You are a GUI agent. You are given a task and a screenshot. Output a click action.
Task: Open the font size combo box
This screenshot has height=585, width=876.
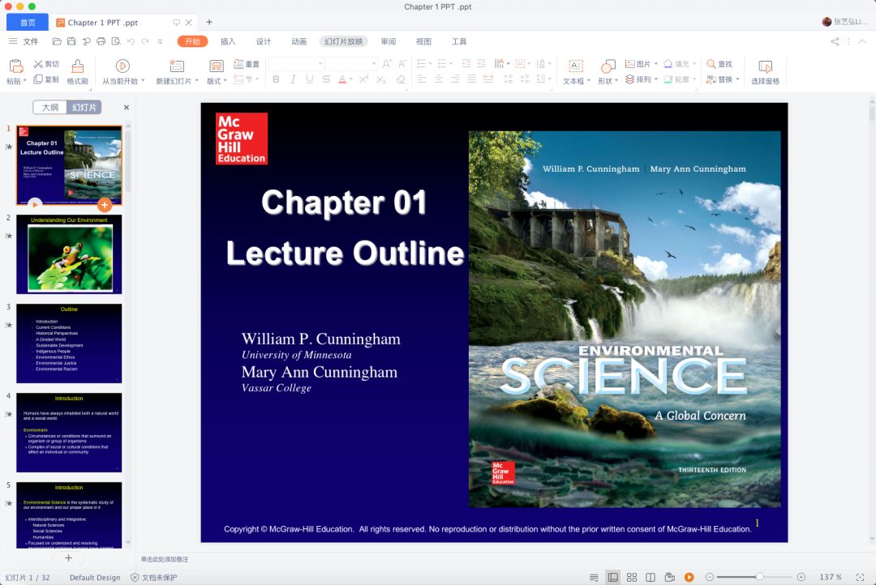point(351,64)
